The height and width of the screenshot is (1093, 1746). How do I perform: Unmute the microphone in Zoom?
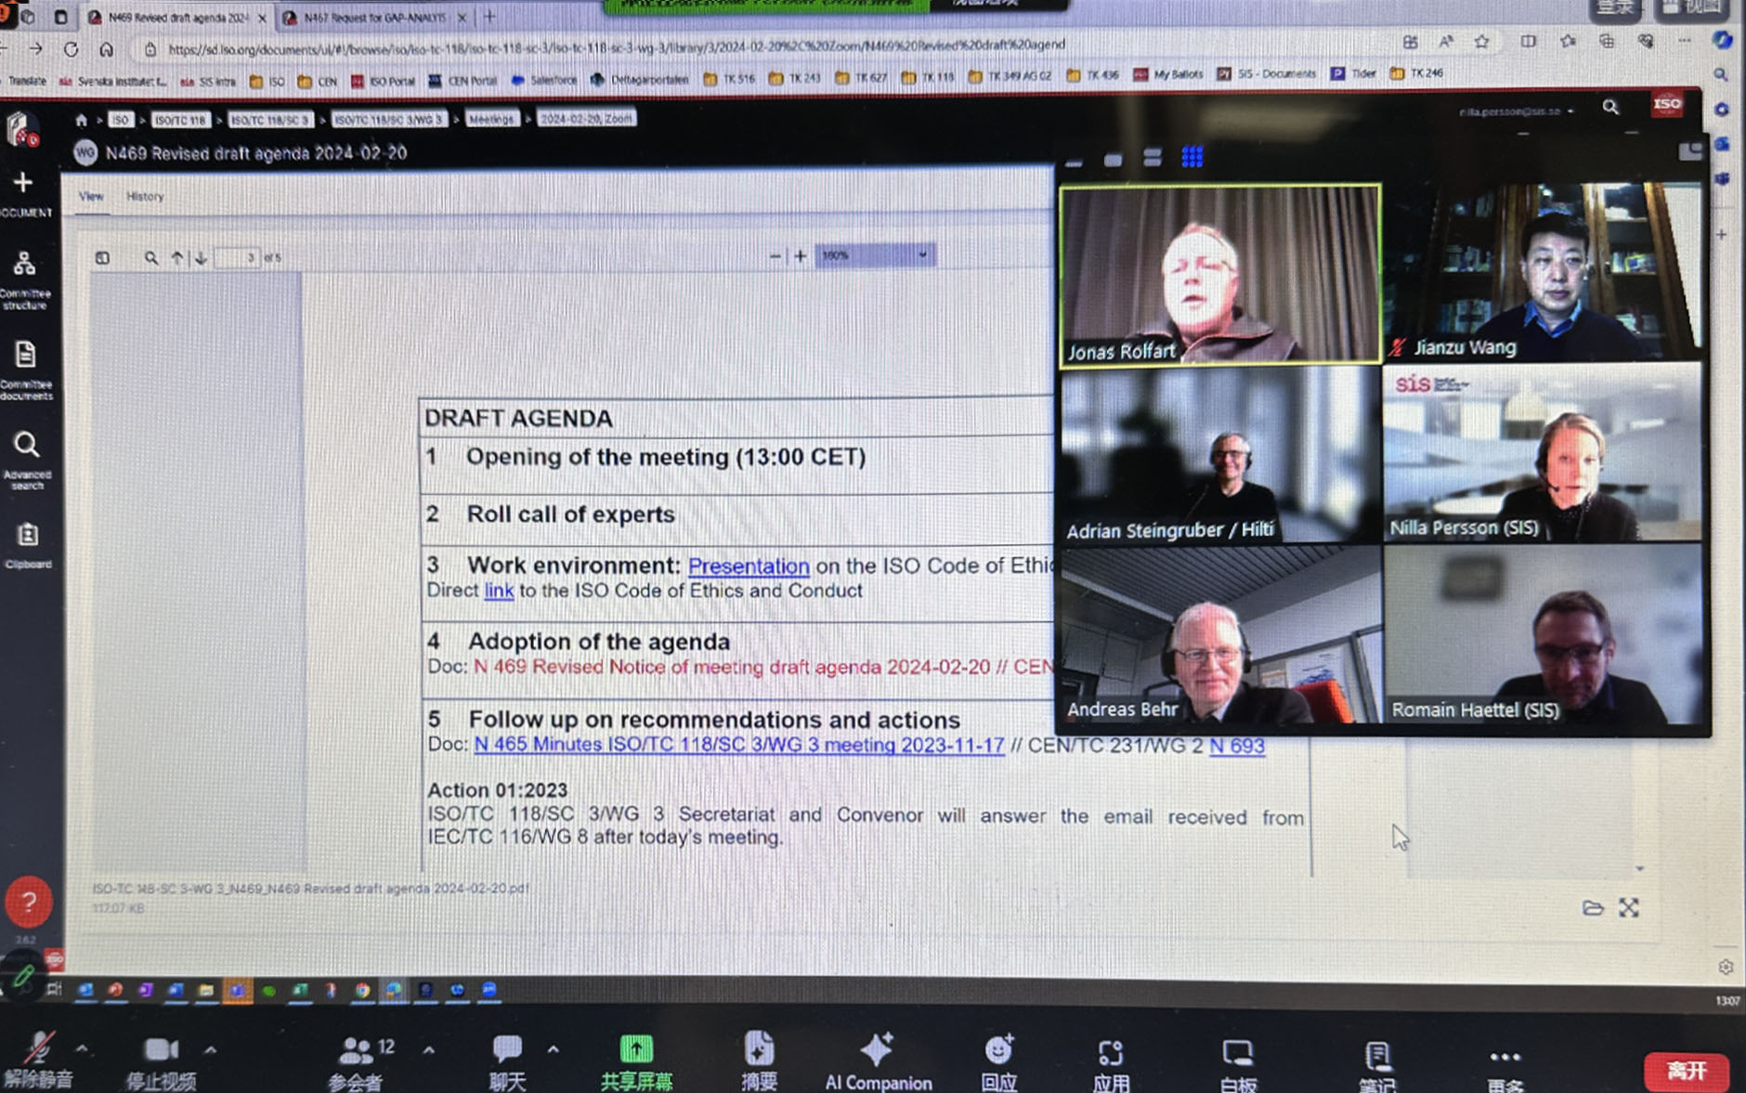(38, 1059)
